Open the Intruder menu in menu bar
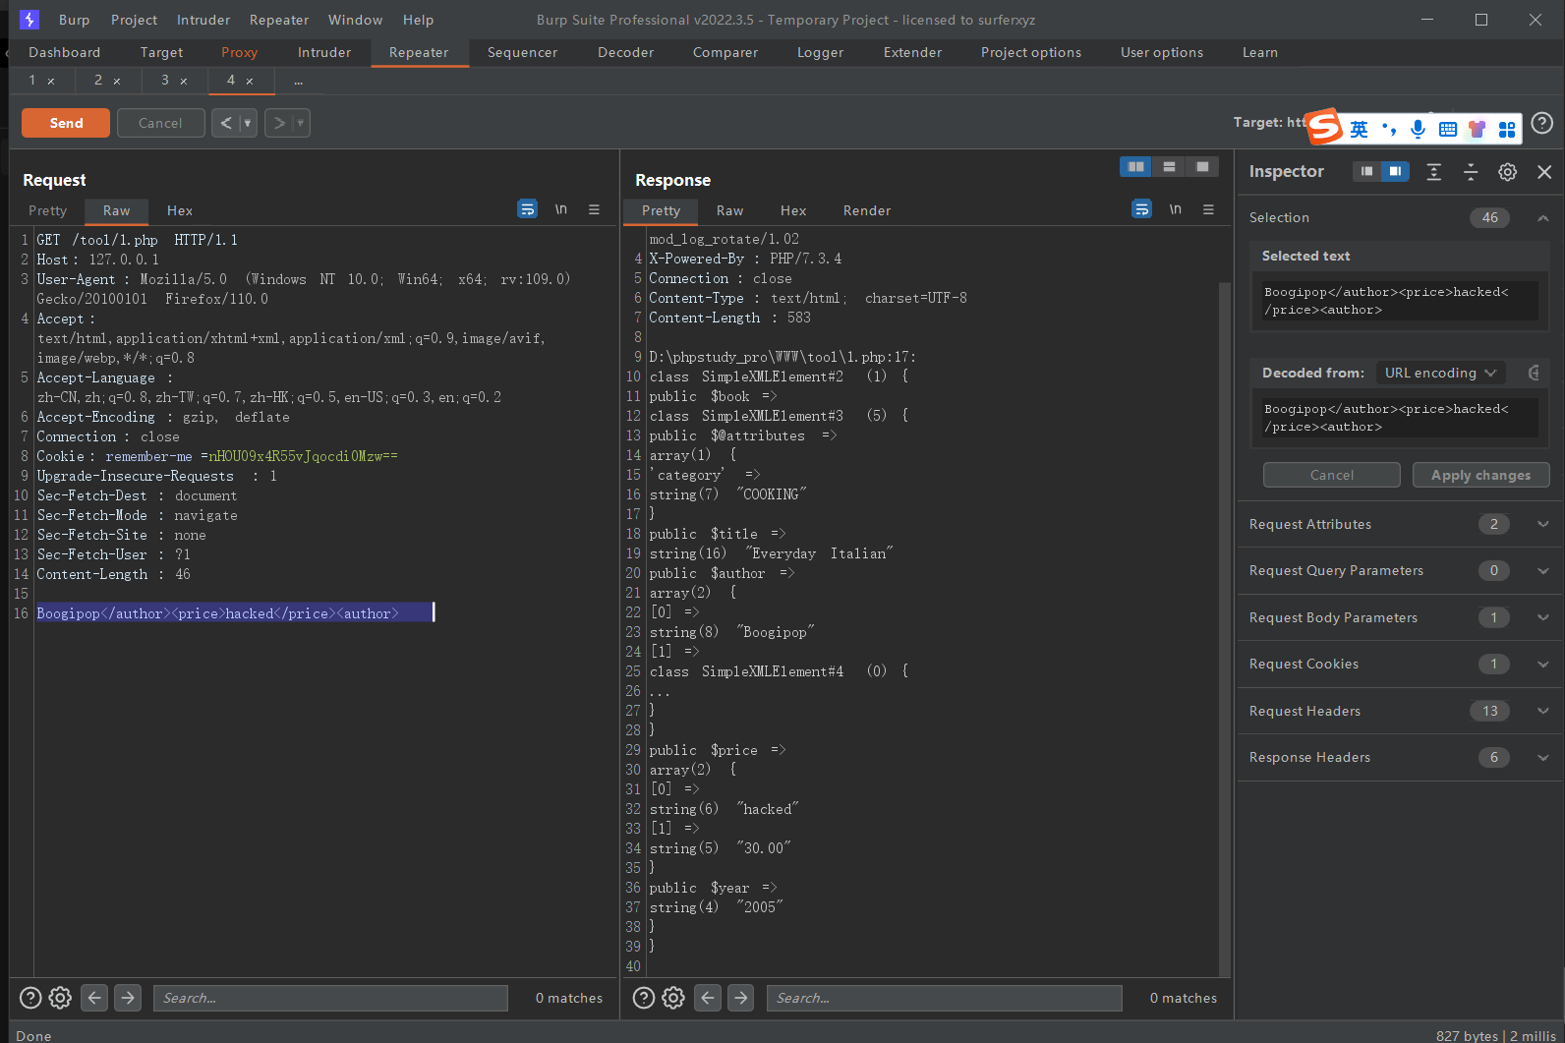1565x1043 pixels. [x=203, y=20]
